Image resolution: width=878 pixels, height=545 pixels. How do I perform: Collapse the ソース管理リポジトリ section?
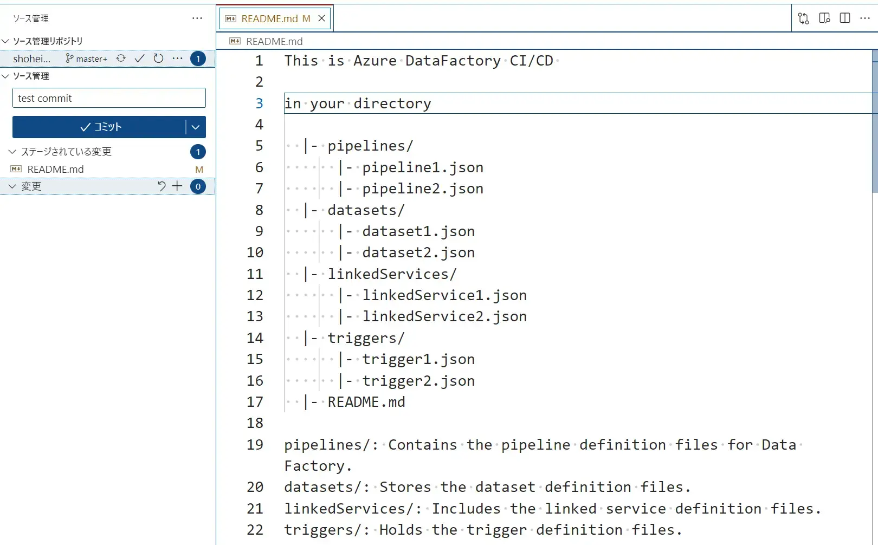[x=6, y=41]
